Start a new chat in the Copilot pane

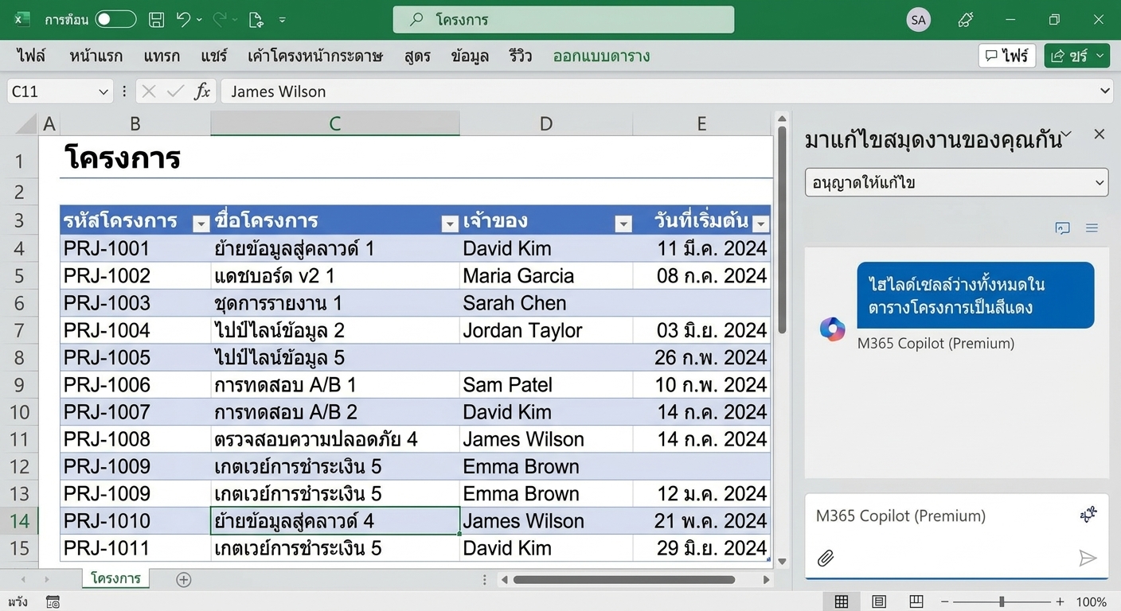click(1062, 228)
